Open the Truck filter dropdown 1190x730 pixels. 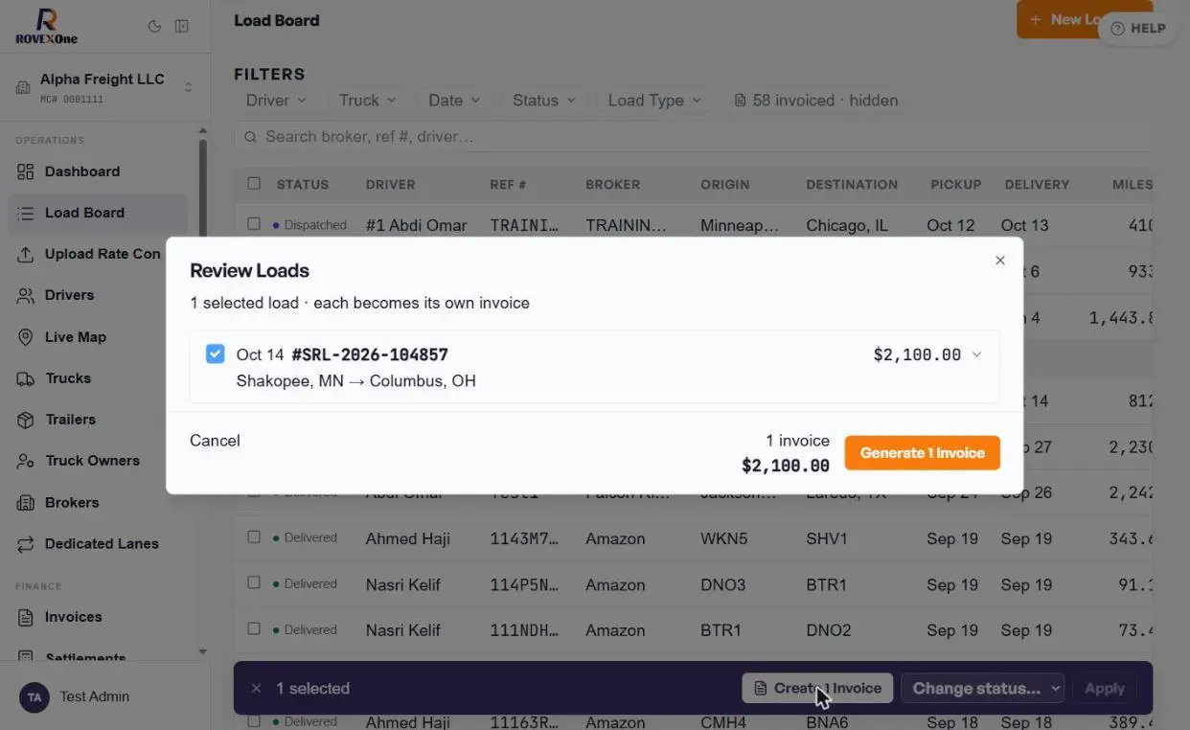(x=368, y=101)
